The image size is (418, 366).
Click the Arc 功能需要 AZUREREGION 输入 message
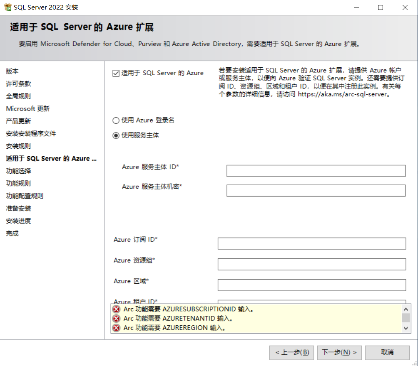[x=174, y=328]
